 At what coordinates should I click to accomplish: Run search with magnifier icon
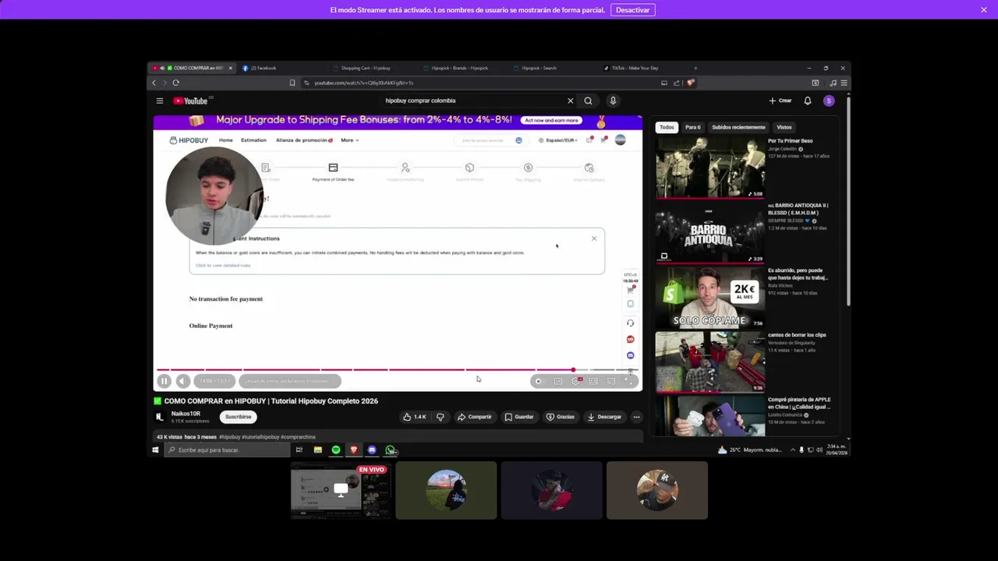(588, 101)
